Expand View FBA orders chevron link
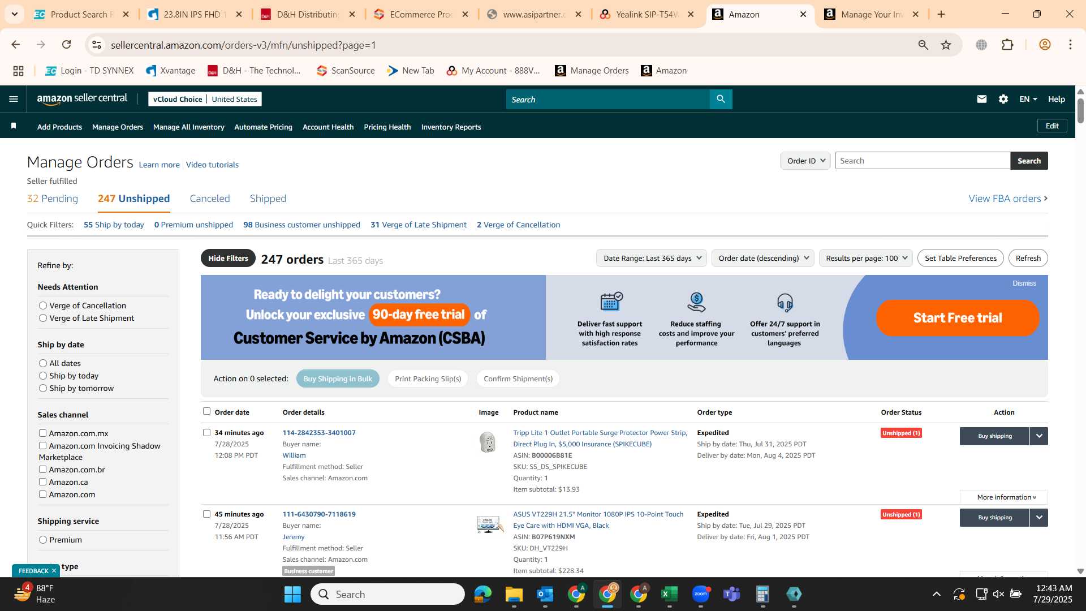1086x611 pixels. coord(1008,199)
